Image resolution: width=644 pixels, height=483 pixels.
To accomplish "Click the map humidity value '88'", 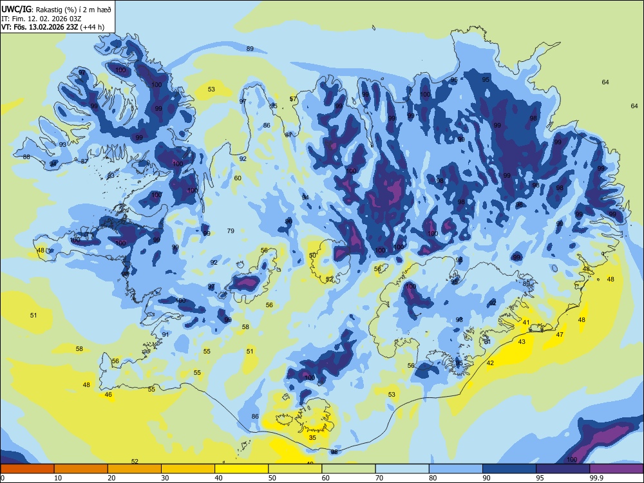I will pos(26,157).
